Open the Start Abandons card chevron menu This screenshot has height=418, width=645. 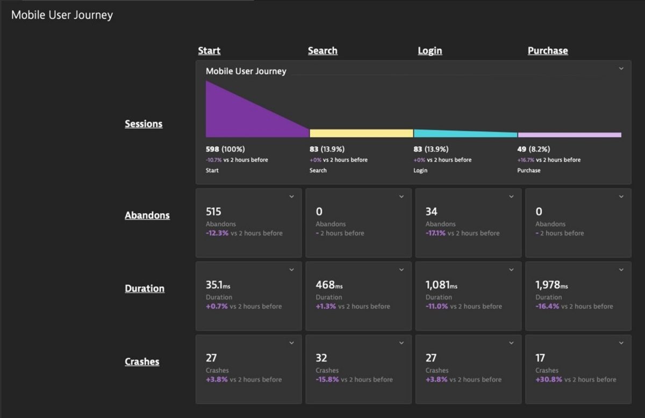tap(292, 197)
